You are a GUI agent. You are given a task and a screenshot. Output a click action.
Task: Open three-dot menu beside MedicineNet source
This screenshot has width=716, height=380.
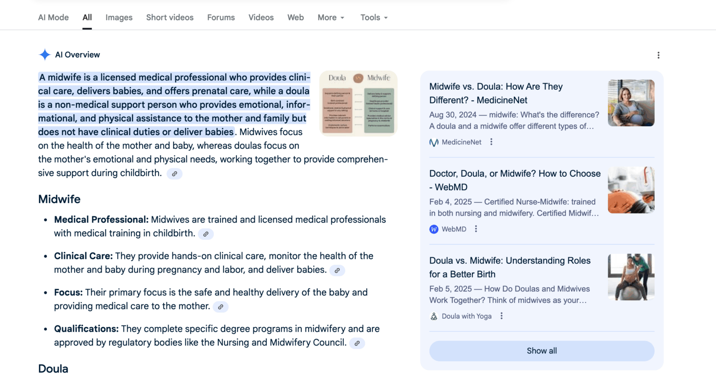point(491,142)
